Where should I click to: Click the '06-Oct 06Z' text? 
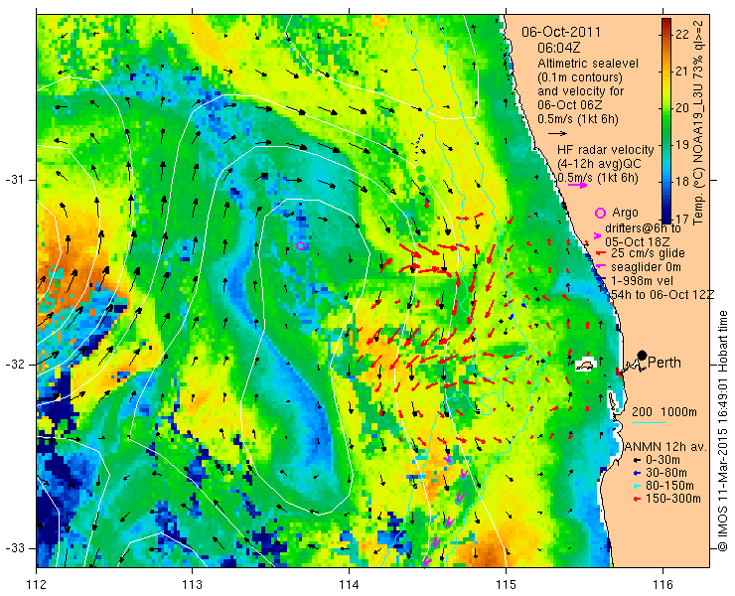pos(568,105)
